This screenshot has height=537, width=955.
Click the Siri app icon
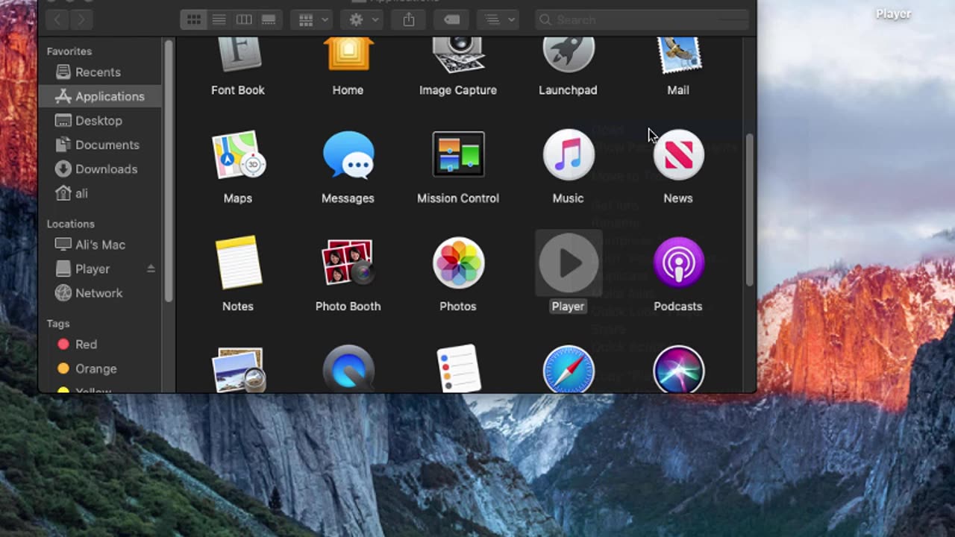[678, 369]
